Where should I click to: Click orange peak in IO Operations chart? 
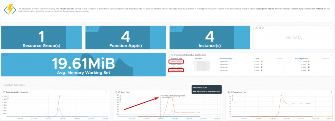281,96
